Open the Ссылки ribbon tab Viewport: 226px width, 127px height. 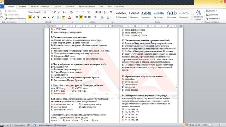[x=57, y=6]
